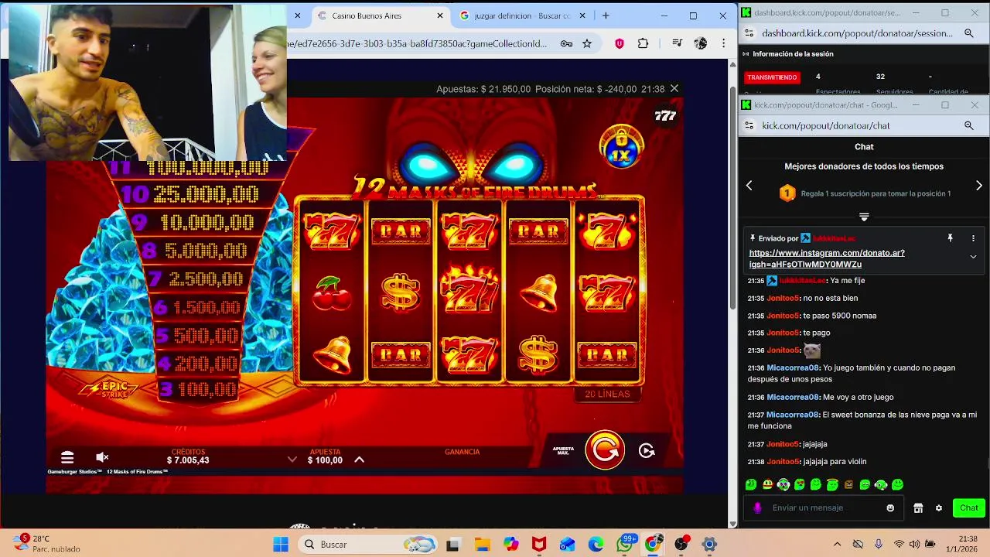Unpin the pinned chat message

[950, 238]
